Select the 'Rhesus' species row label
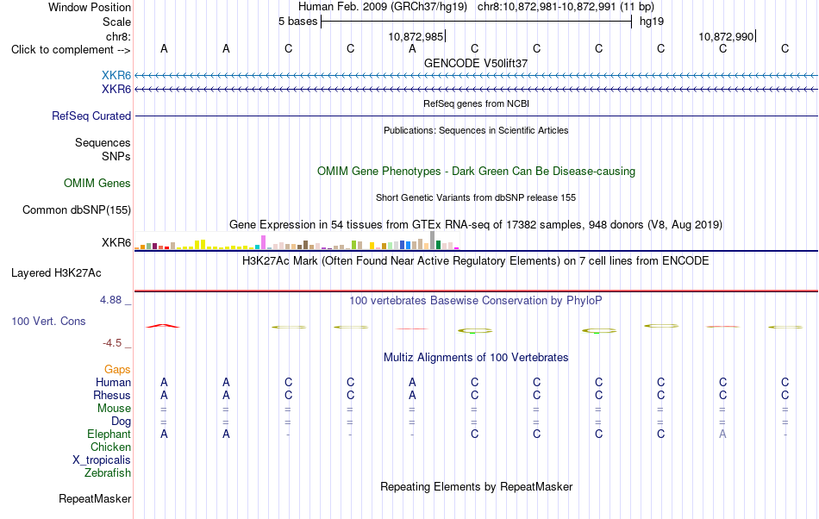Screen dimensions: 819x519 coord(112,395)
